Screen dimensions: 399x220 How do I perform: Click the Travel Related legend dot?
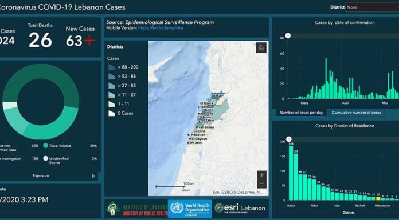(45, 146)
